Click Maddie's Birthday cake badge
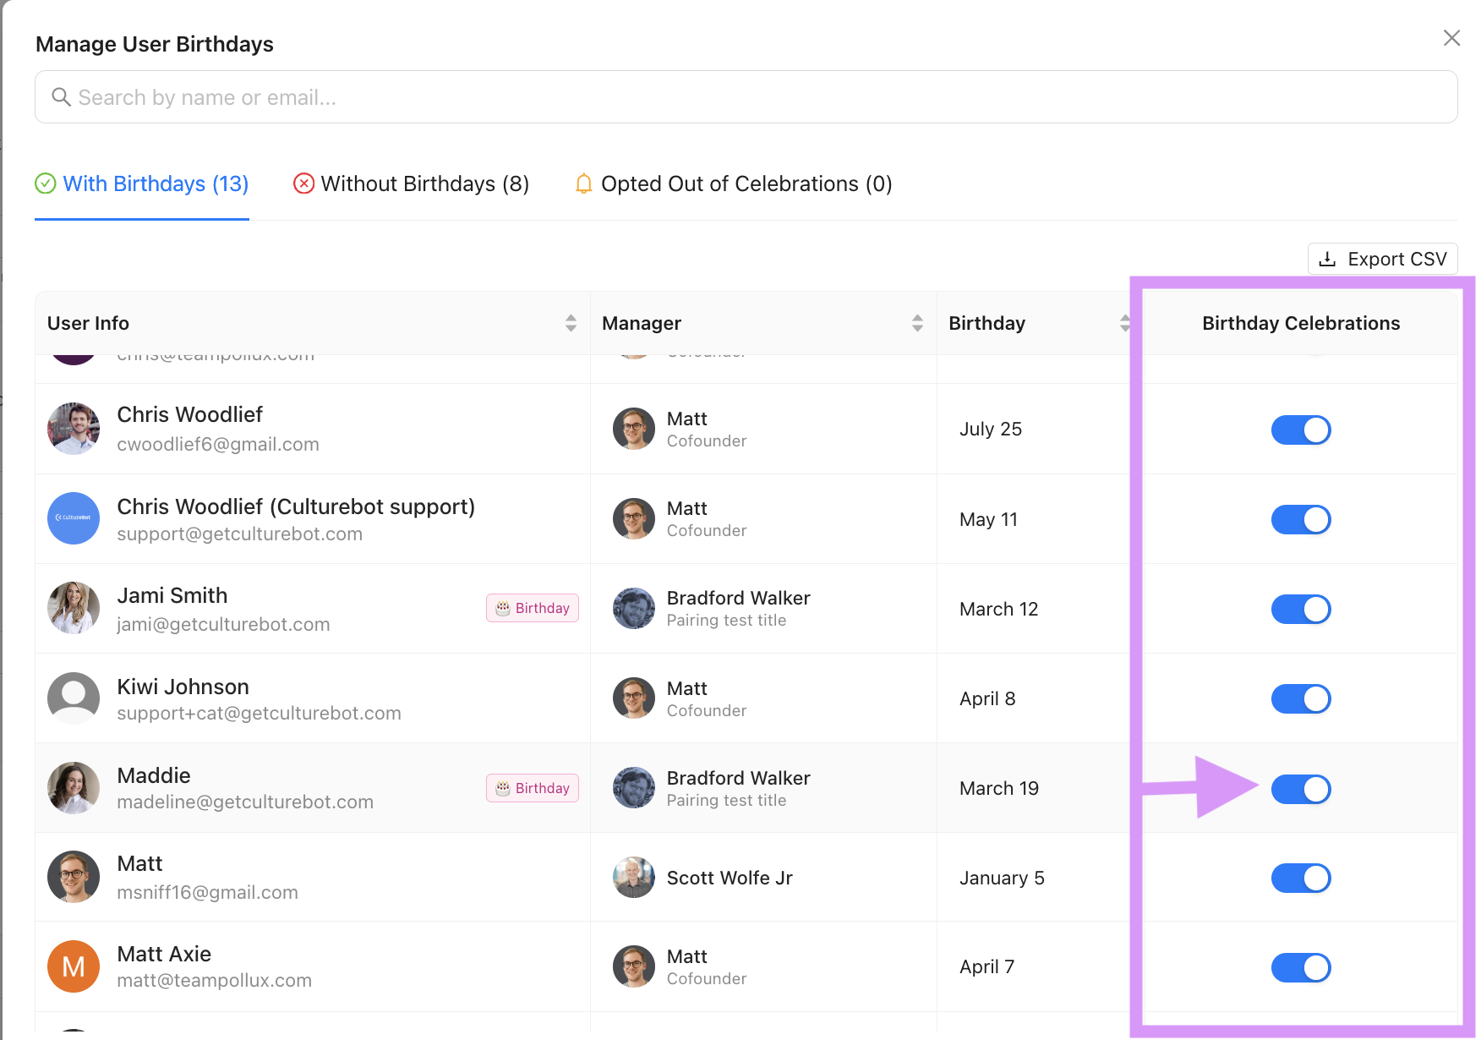The width and height of the screenshot is (1481, 1040). coord(533,788)
